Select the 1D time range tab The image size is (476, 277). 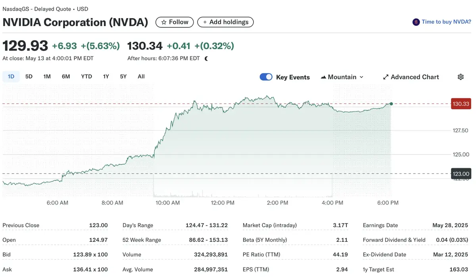(x=11, y=76)
